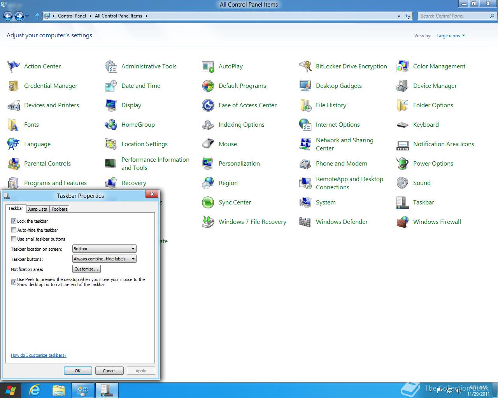Viewport: 498px width, 398px height.
Task: Uncheck Lock the taskbar
Action: click(14, 221)
